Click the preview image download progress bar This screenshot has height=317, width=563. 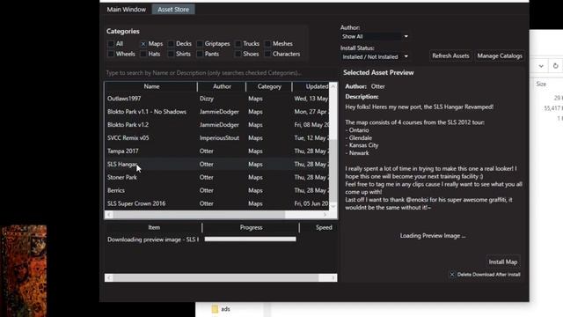point(250,239)
